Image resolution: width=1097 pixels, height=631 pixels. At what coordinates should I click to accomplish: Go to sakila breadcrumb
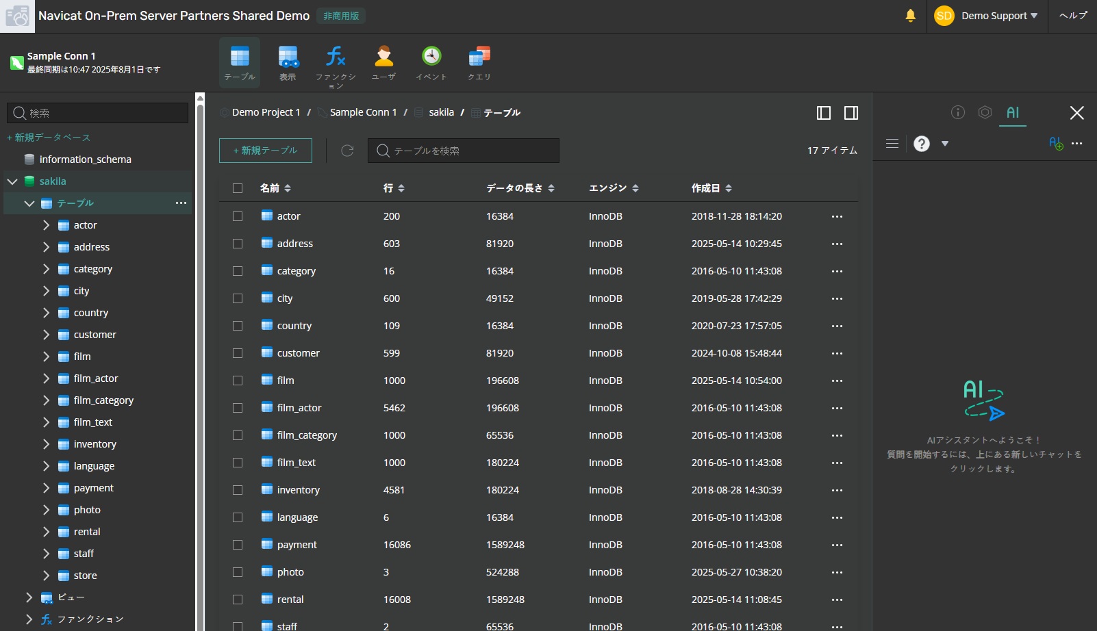point(442,112)
